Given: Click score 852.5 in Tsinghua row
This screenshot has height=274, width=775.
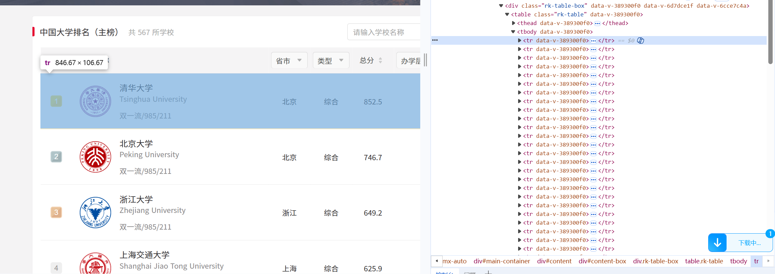Looking at the screenshot, I should (x=373, y=102).
